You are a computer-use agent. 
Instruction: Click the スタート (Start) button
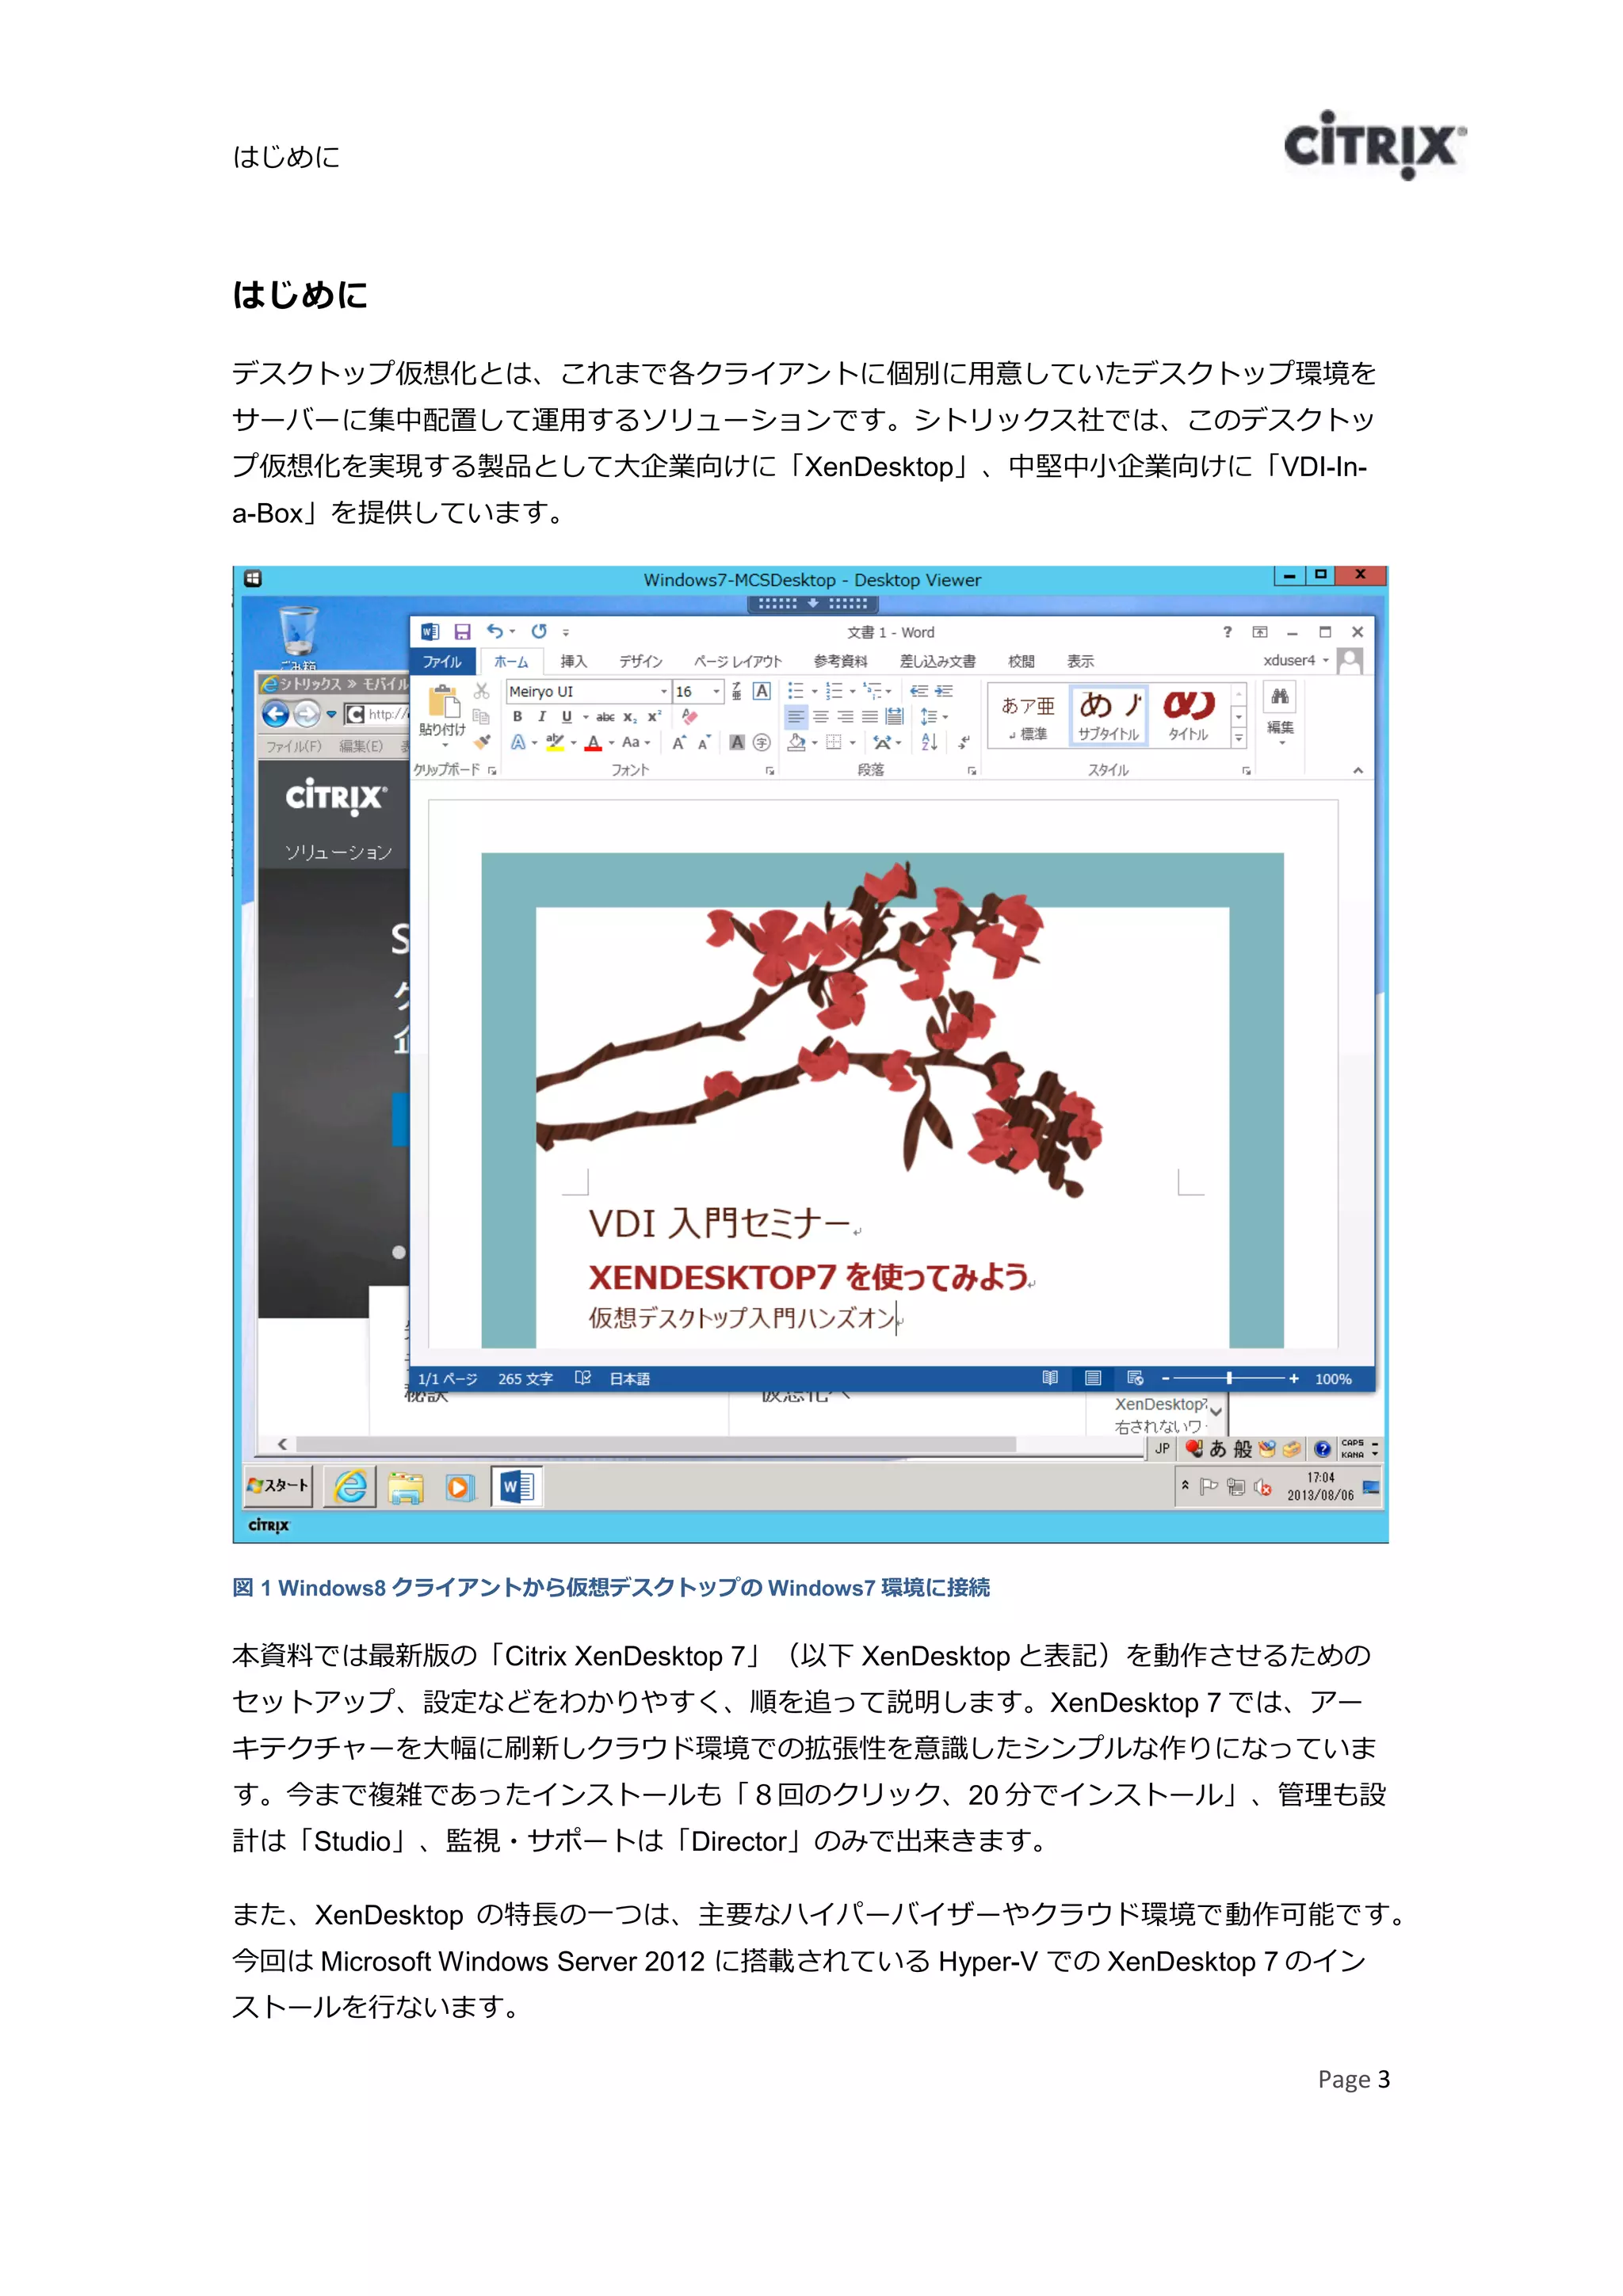(278, 1486)
